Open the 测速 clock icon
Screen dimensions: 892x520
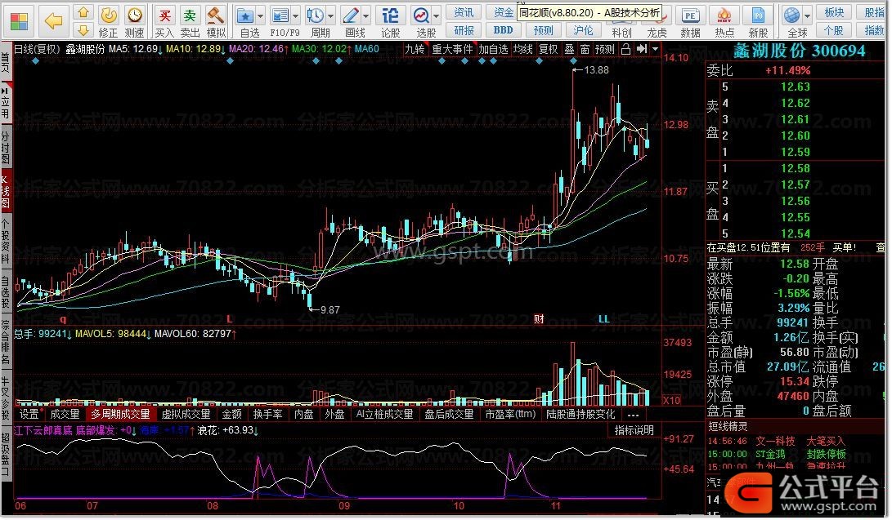(134, 16)
